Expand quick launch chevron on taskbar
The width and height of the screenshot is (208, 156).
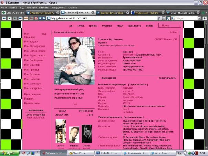(38, 152)
